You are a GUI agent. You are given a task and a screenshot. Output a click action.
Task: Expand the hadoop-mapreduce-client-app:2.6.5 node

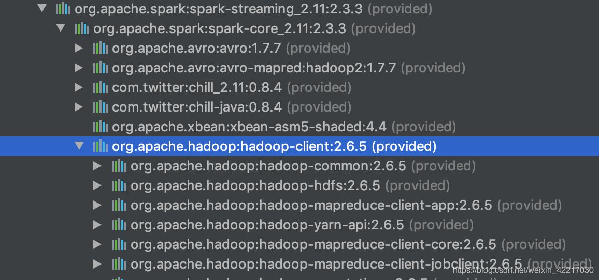coord(97,205)
